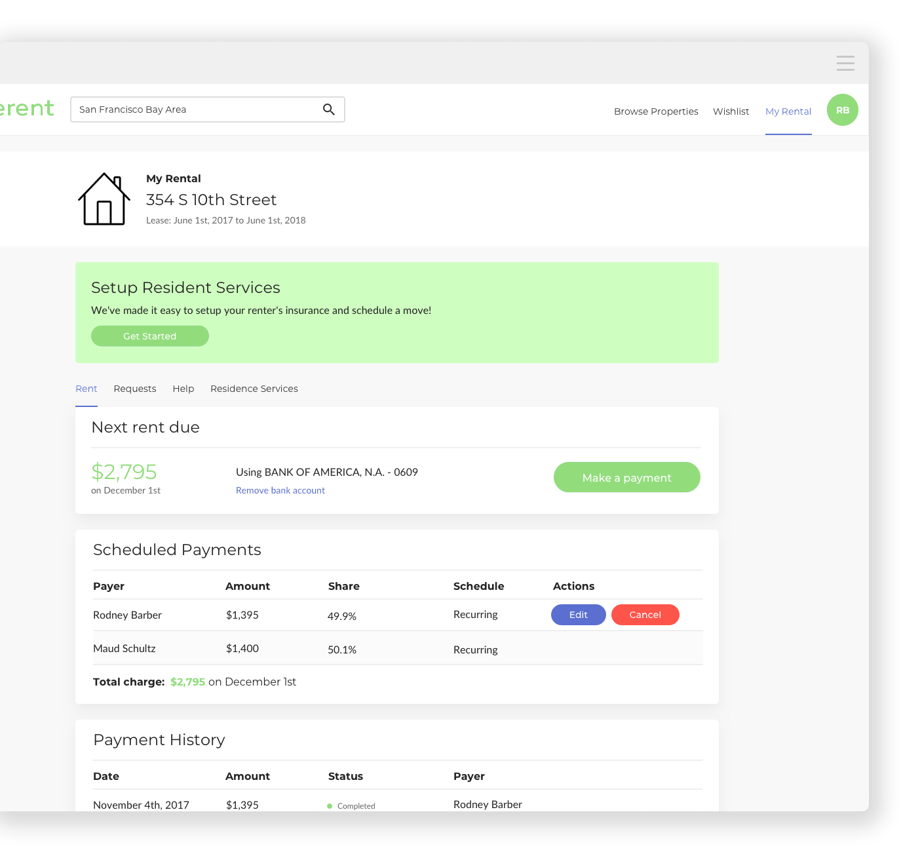Click the lease dates text
This screenshot has height=852, width=920.
[x=226, y=220]
